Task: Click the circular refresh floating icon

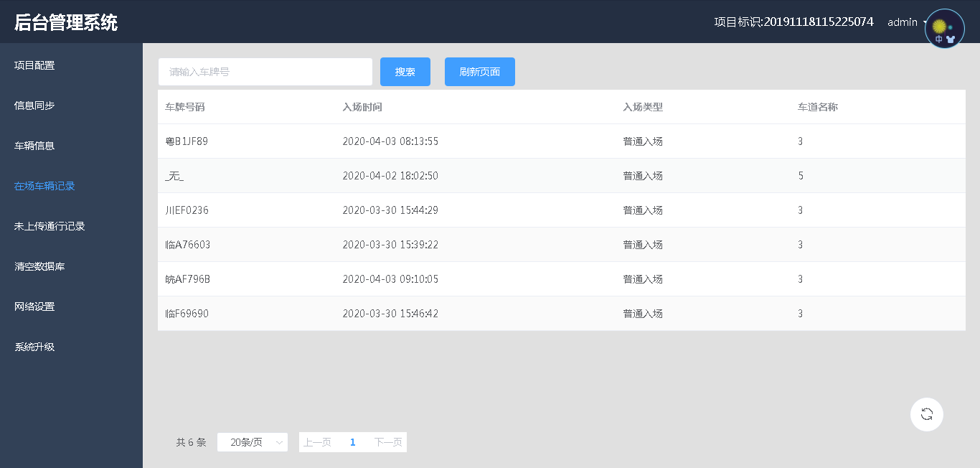Action: point(927,414)
